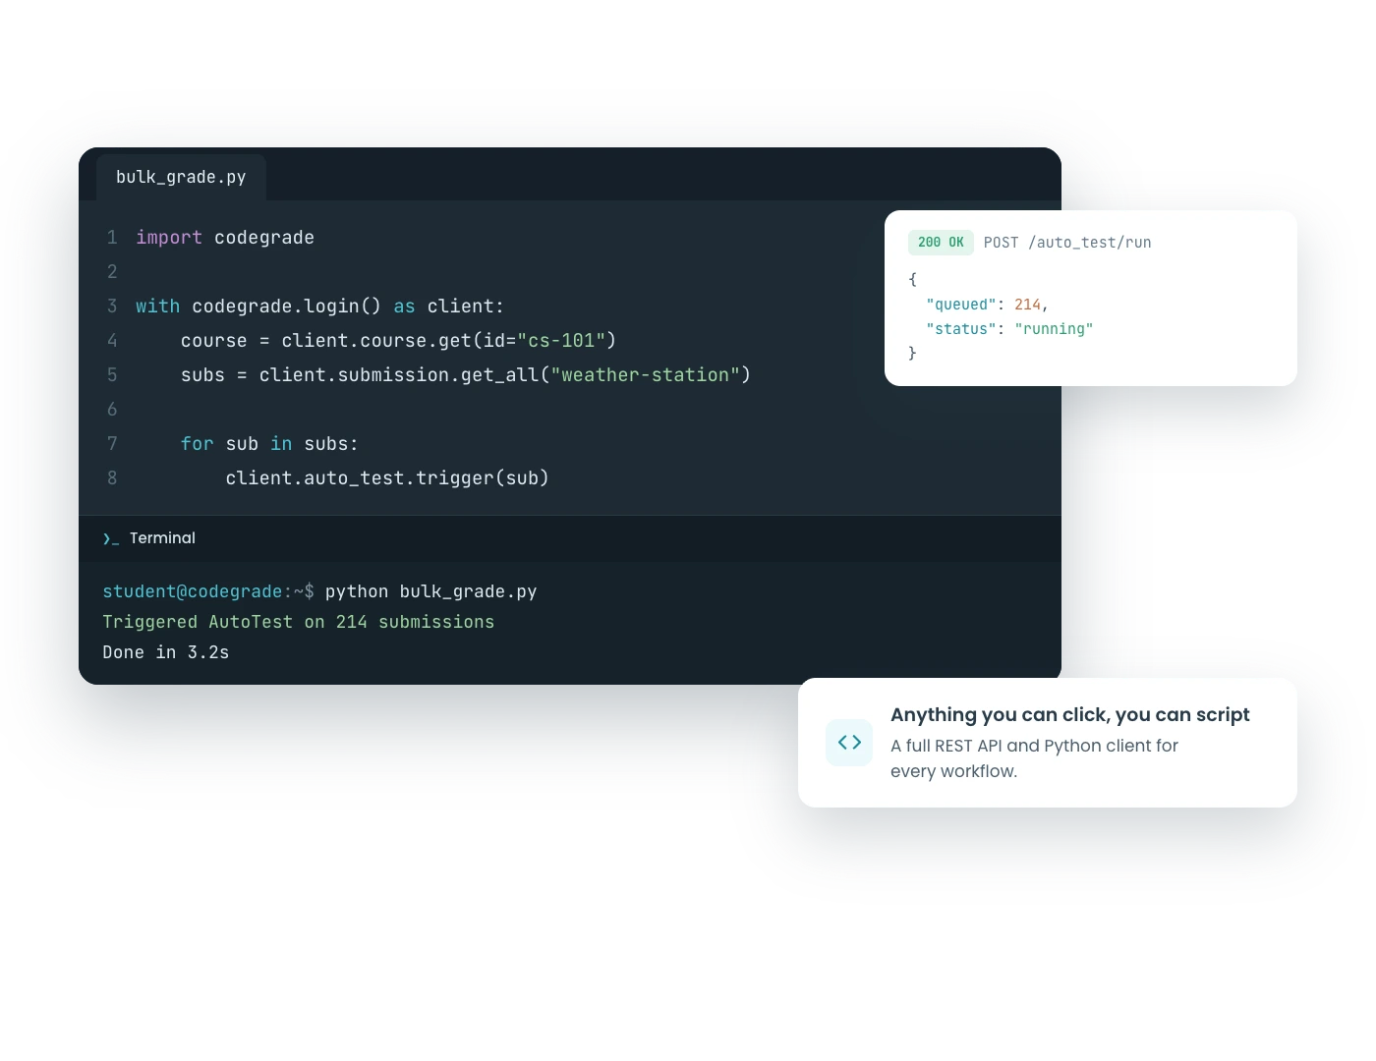The width and height of the screenshot is (1376, 1061).
Task: Click the green 200 OK status badge
Action: click(941, 243)
